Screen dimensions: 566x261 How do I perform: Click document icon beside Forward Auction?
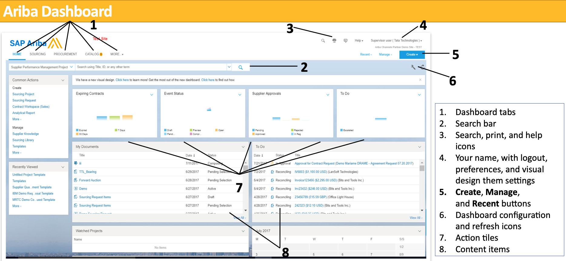76,180
